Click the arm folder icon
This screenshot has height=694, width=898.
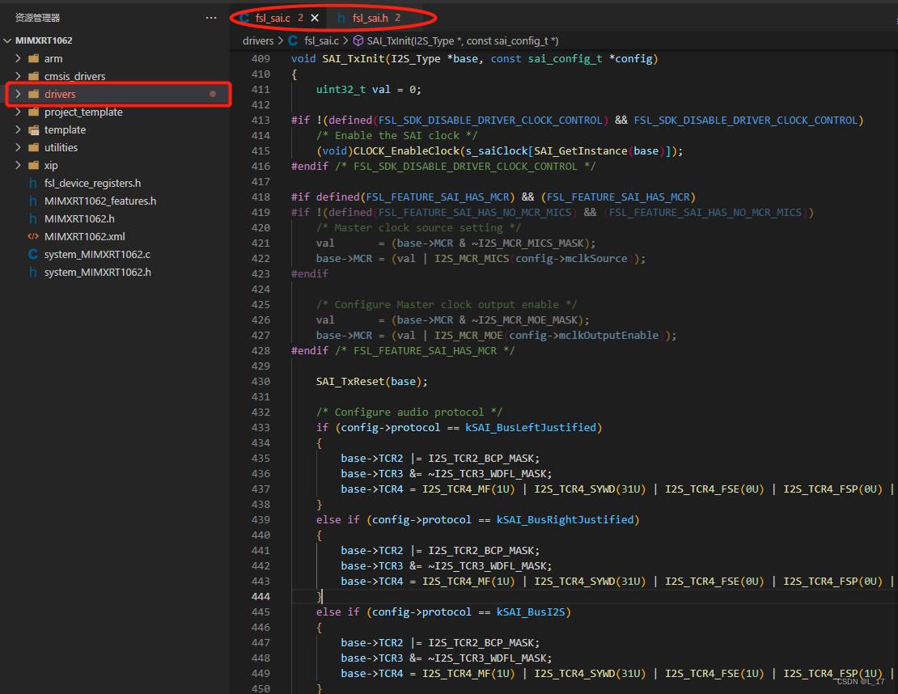point(34,58)
